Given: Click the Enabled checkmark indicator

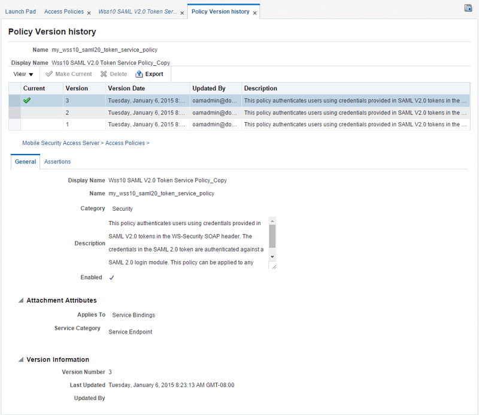Looking at the screenshot, I should [x=111, y=277].
